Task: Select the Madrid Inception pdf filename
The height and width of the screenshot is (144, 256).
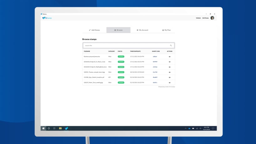Action: [x=94, y=77]
